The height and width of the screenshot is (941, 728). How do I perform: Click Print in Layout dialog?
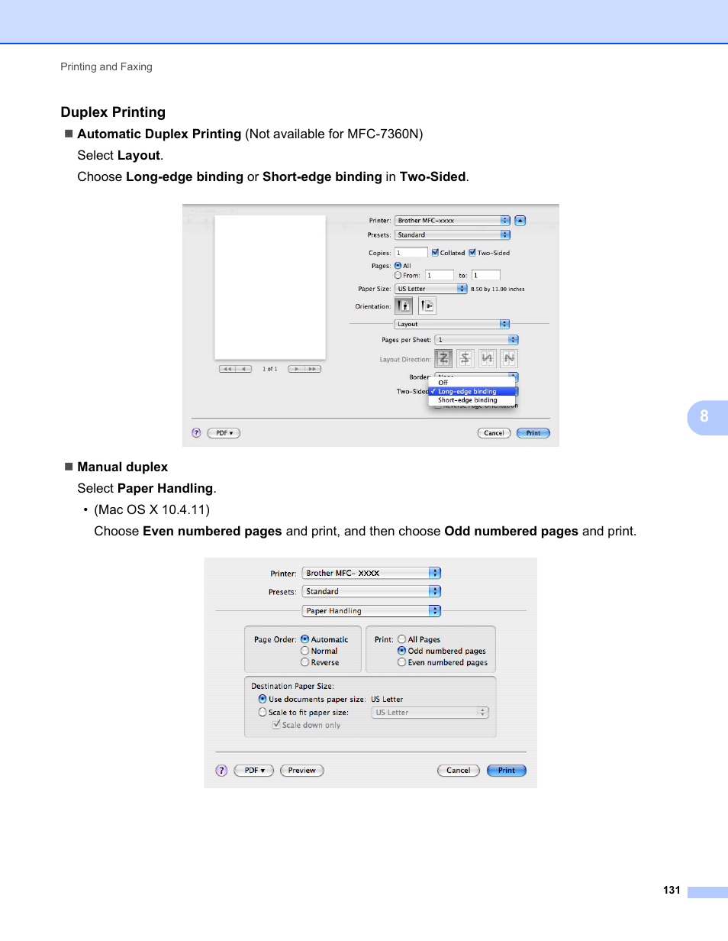point(533,433)
